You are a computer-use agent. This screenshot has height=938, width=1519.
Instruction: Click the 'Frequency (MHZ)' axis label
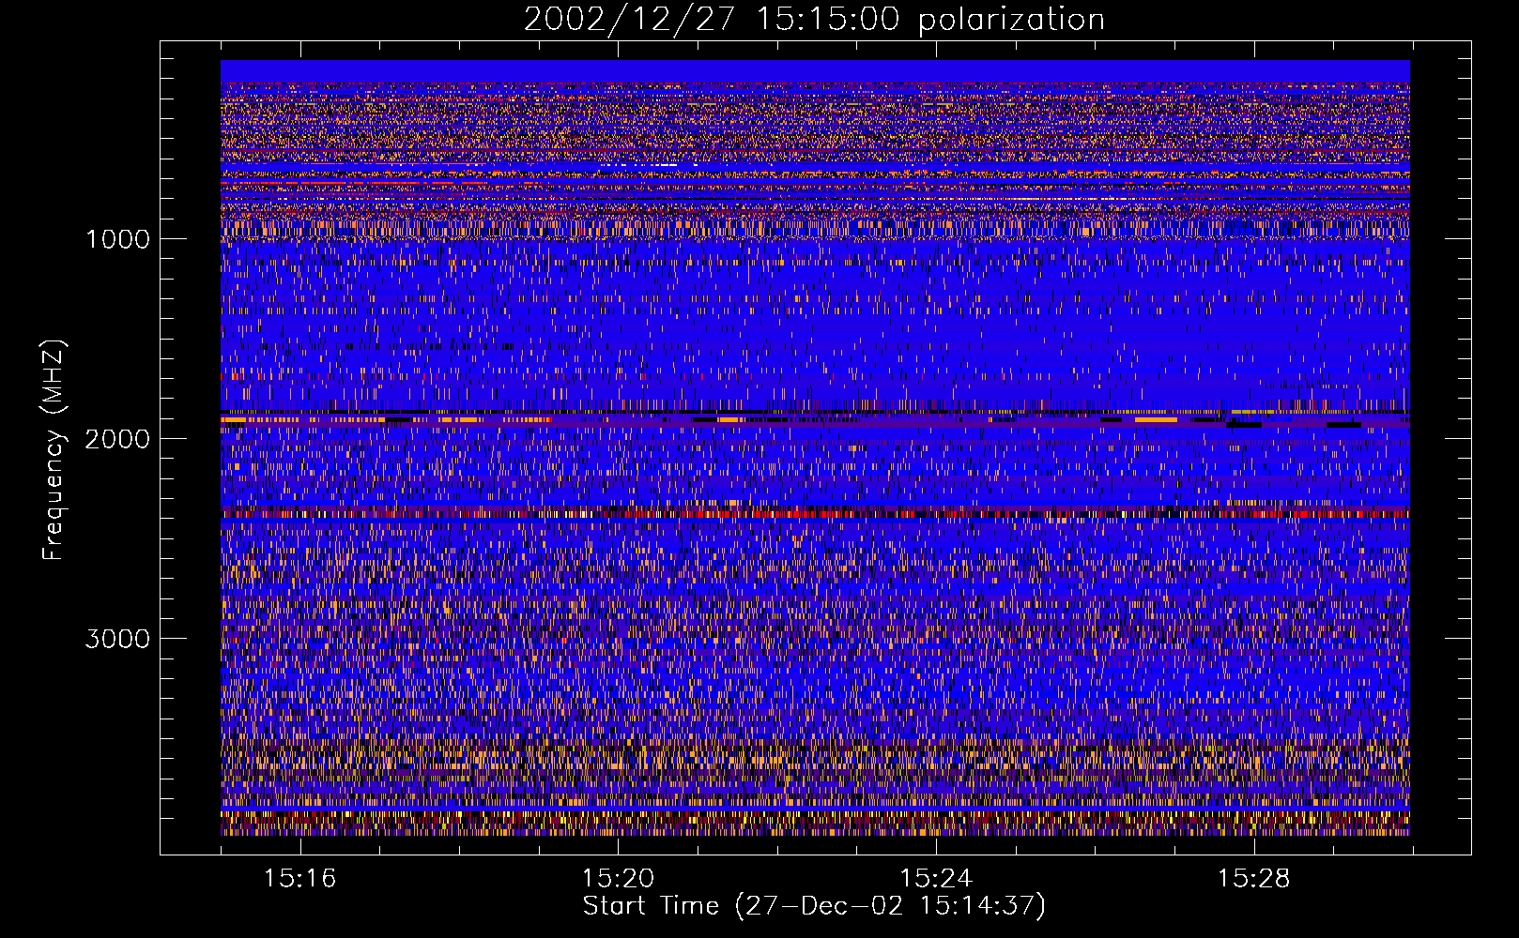click(x=54, y=450)
